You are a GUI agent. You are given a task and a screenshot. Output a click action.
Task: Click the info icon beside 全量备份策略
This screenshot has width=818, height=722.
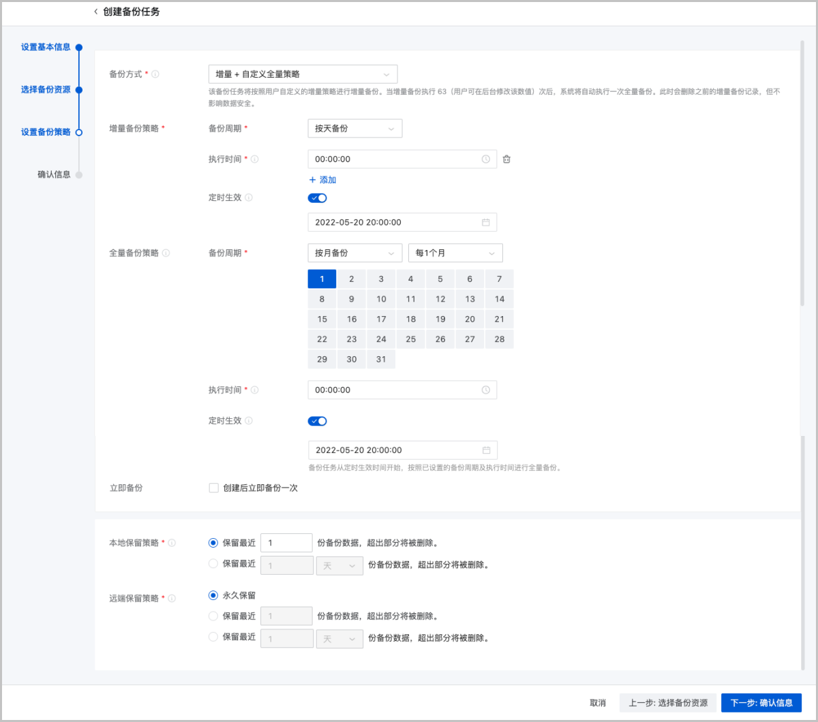pos(166,253)
